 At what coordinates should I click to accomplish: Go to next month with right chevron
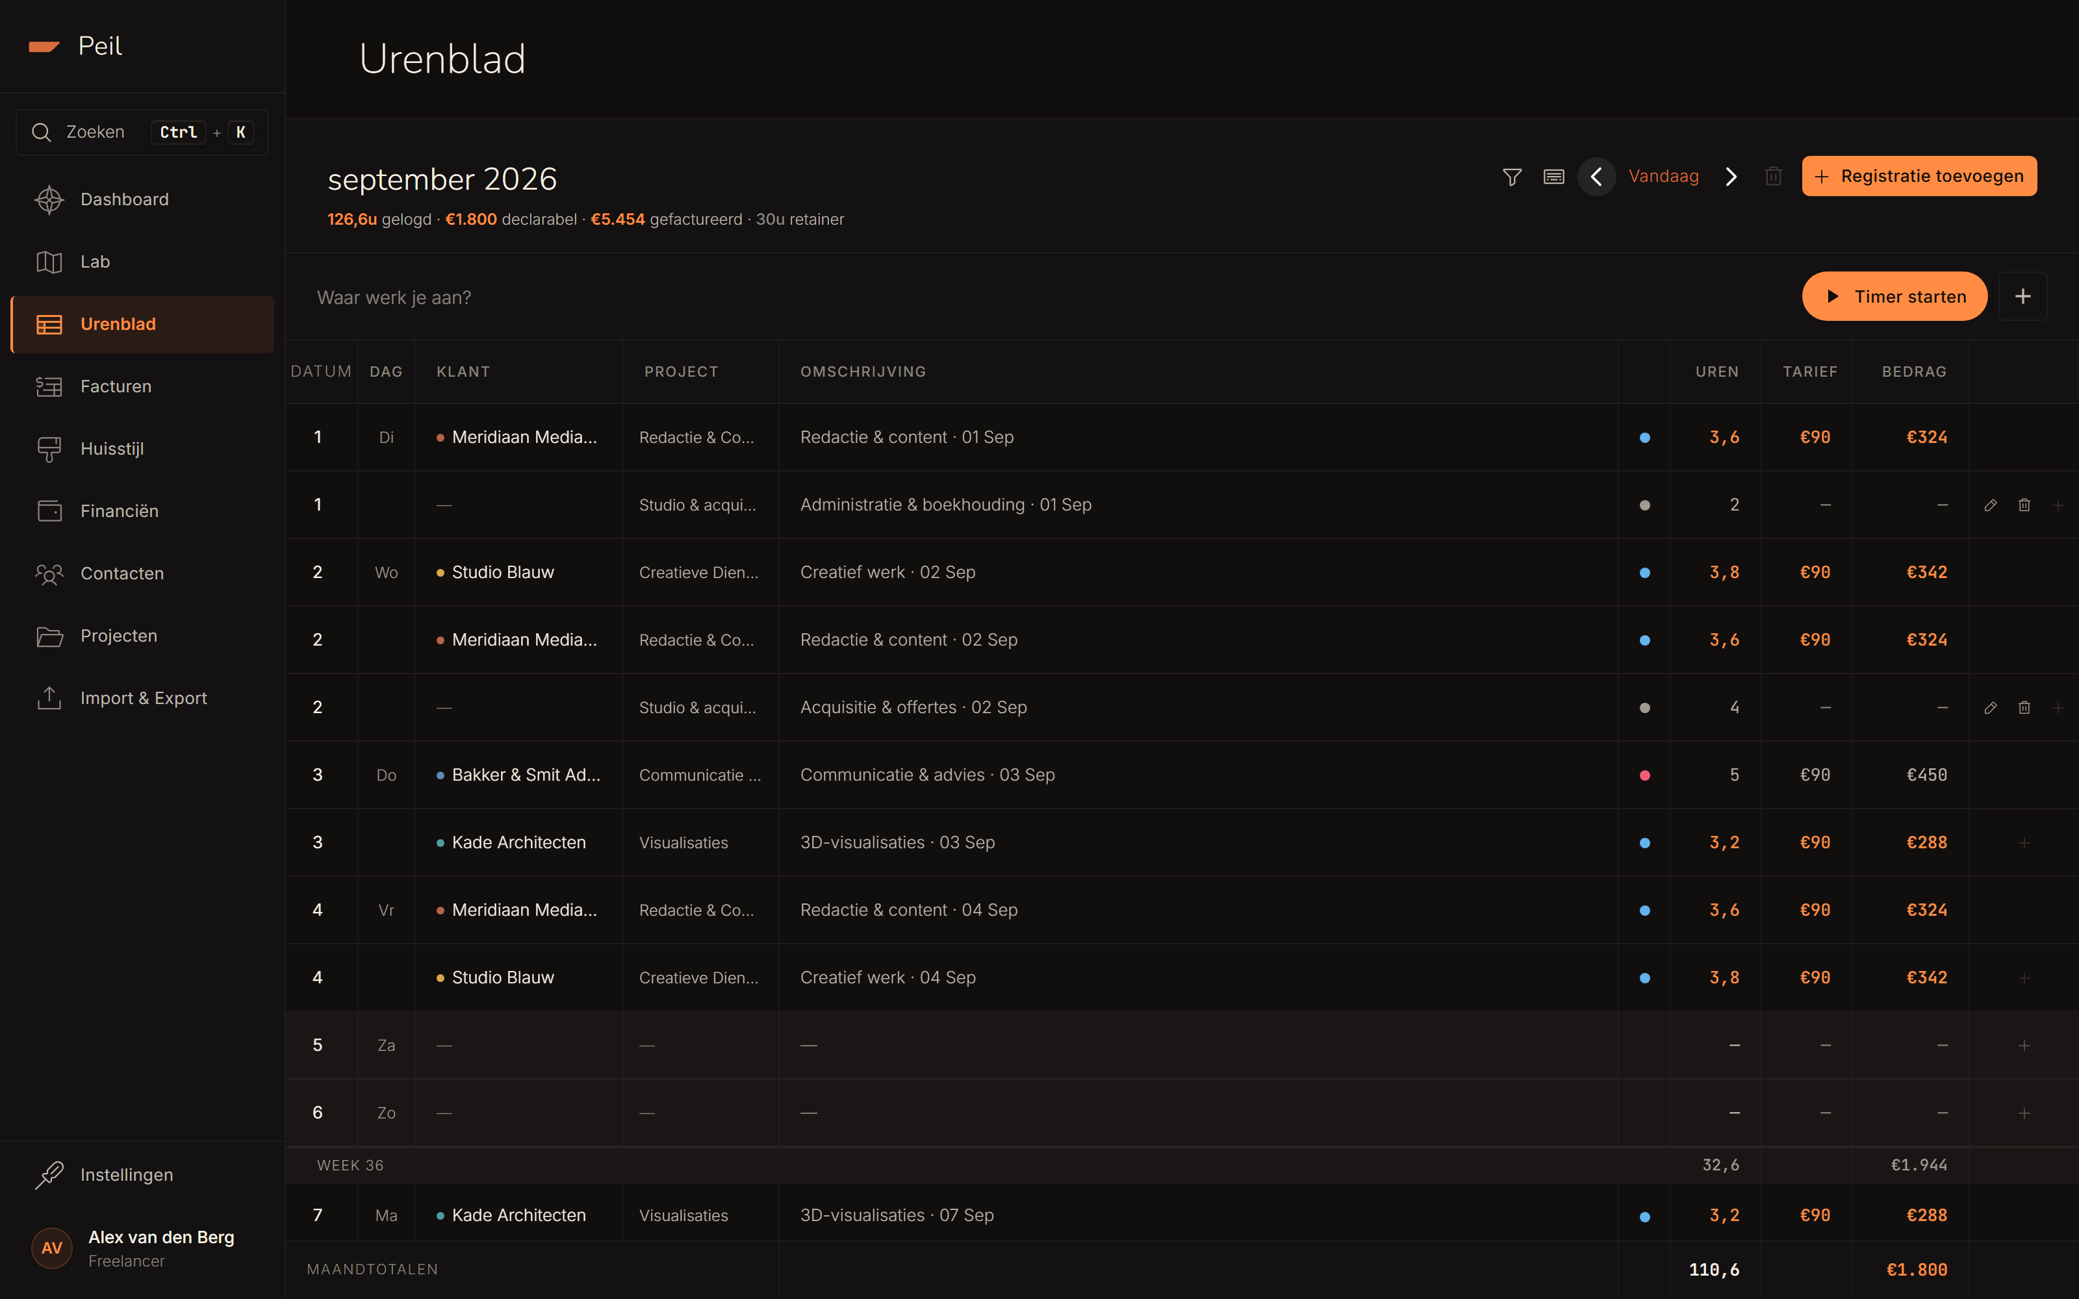1731,176
